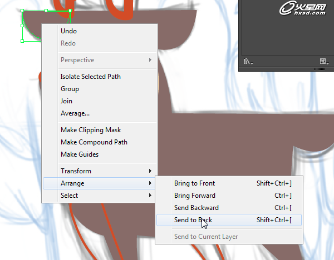Choose Make Clipping Mask
This screenshot has height=260, width=334.
100,130
